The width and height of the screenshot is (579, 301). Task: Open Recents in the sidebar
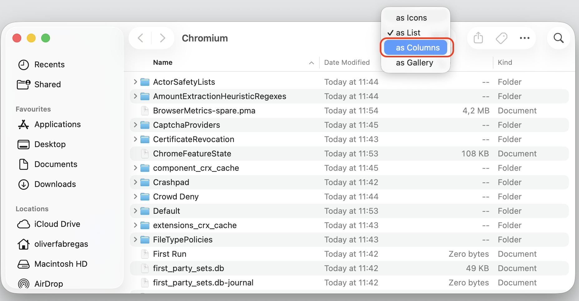(x=42, y=64)
